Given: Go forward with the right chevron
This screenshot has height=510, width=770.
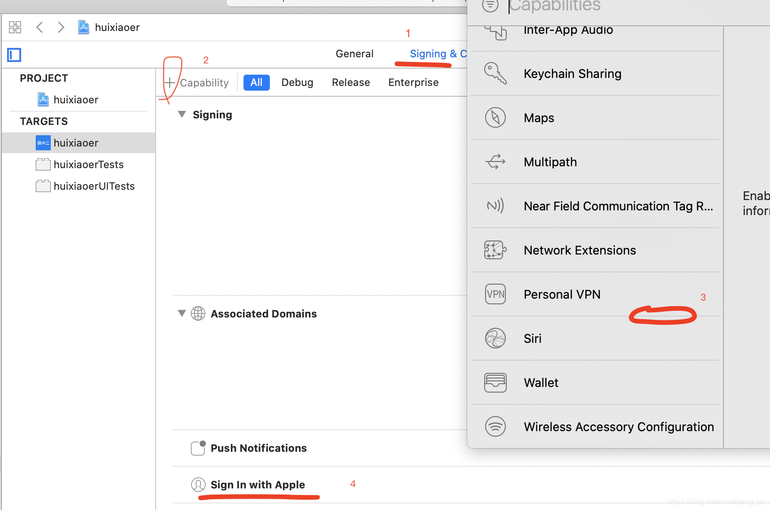Looking at the screenshot, I should click(x=61, y=27).
